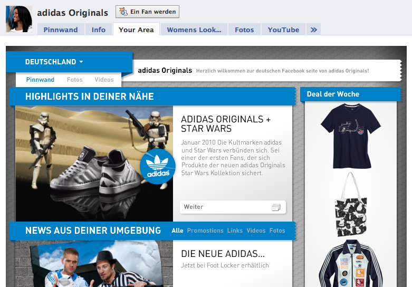Click the adidas Originals page title
The image size is (412, 287).
(x=72, y=13)
